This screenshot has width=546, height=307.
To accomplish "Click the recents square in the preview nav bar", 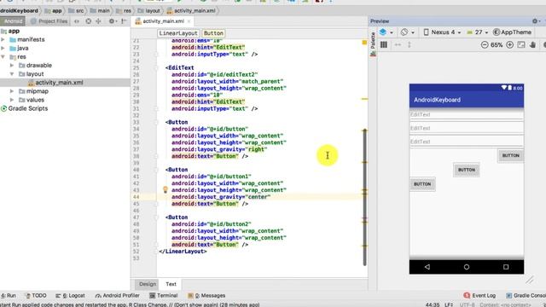I will click(x=506, y=267).
